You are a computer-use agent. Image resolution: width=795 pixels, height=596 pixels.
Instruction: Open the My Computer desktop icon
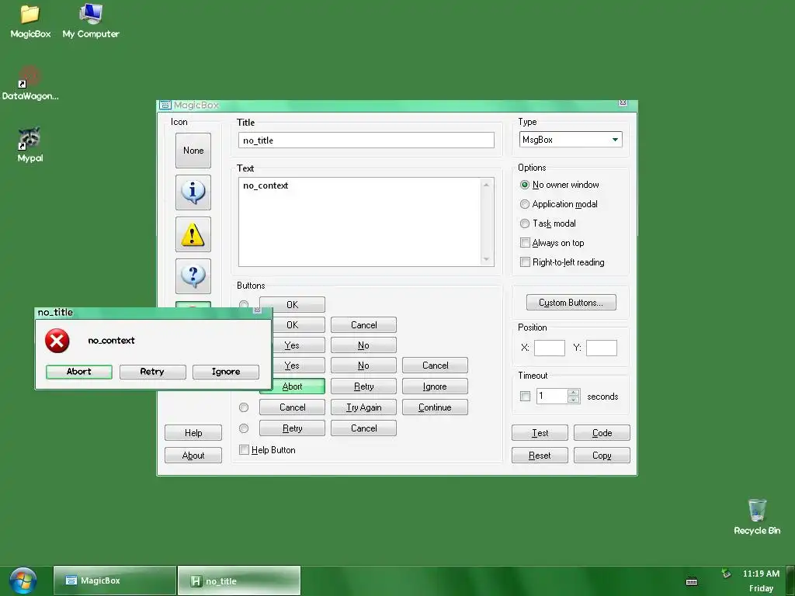pyautogui.click(x=91, y=21)
